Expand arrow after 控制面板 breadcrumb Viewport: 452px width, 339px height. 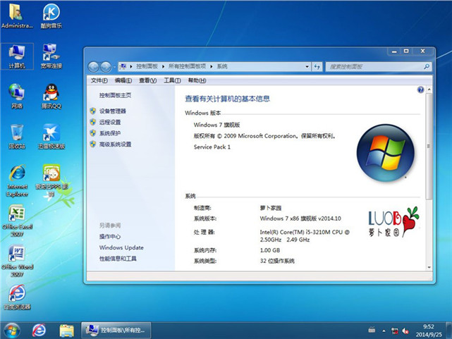coord(163,66)
